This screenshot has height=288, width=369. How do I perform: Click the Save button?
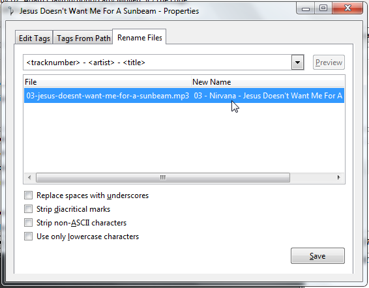point(317,256)
